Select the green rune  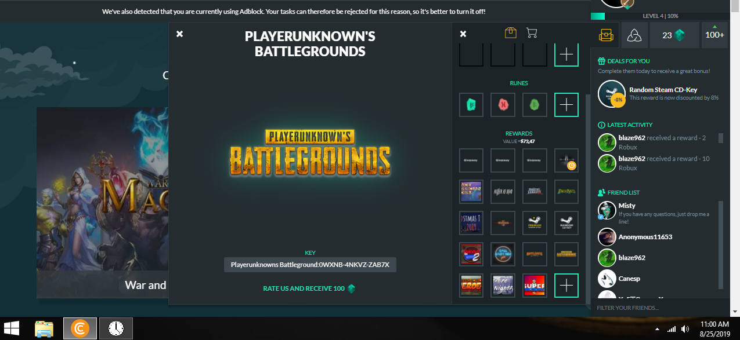(535, 105)
